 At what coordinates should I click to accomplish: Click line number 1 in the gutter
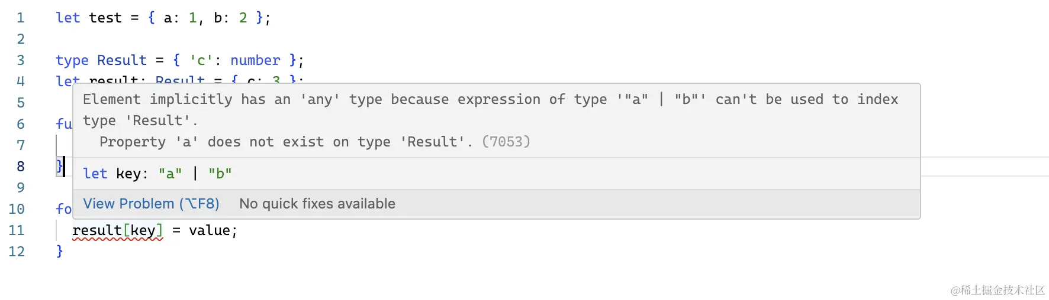[21, 18]
